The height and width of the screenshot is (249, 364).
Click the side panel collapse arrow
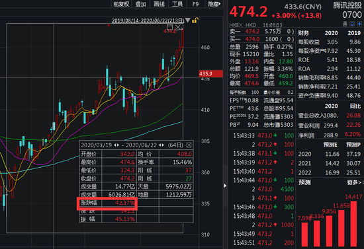click(x=225, y=186)
